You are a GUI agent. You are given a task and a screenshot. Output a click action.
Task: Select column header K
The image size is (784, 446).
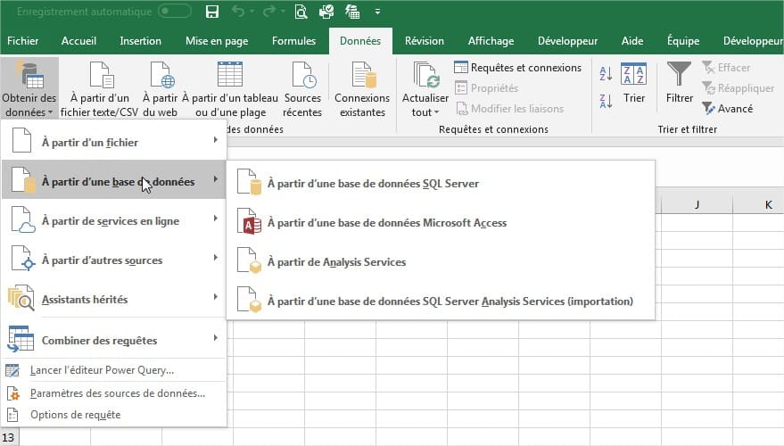(x=768, y=206)
